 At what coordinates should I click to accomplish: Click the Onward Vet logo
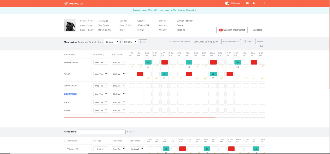74,3
